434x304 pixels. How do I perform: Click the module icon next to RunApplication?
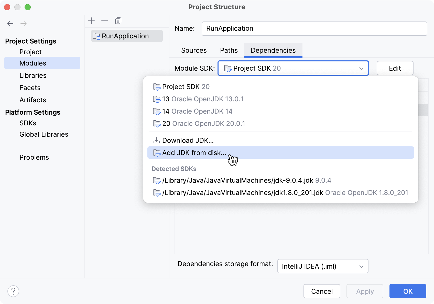[96, 36]
